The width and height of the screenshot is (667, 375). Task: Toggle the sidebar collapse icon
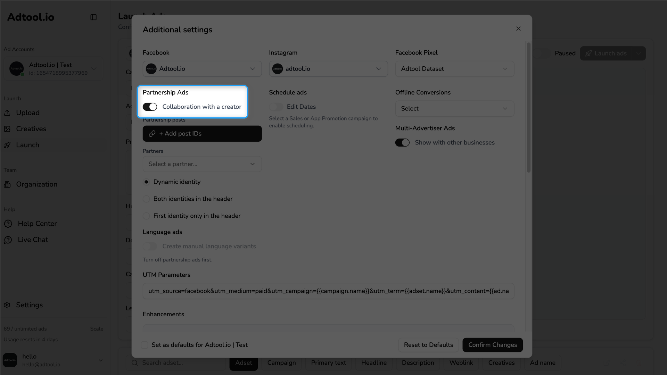point(93,17)
